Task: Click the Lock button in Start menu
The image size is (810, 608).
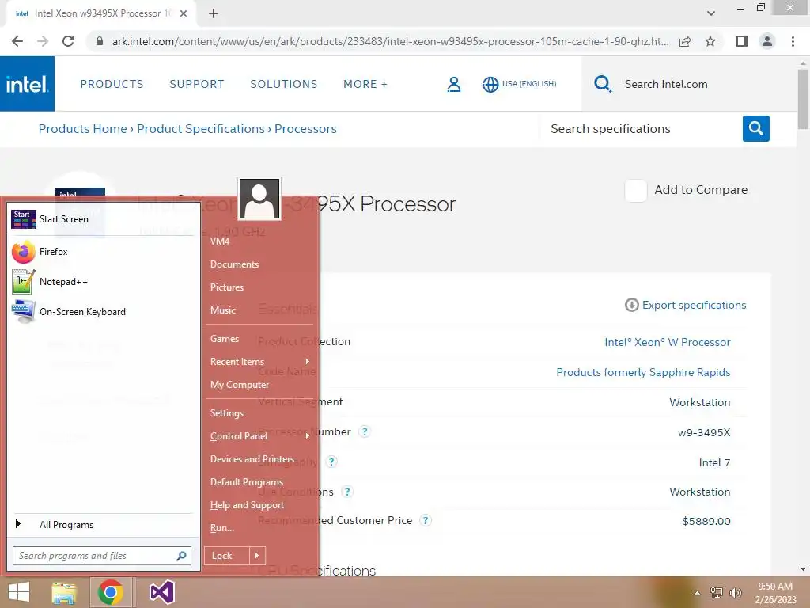Action: (x=227, y=556)
